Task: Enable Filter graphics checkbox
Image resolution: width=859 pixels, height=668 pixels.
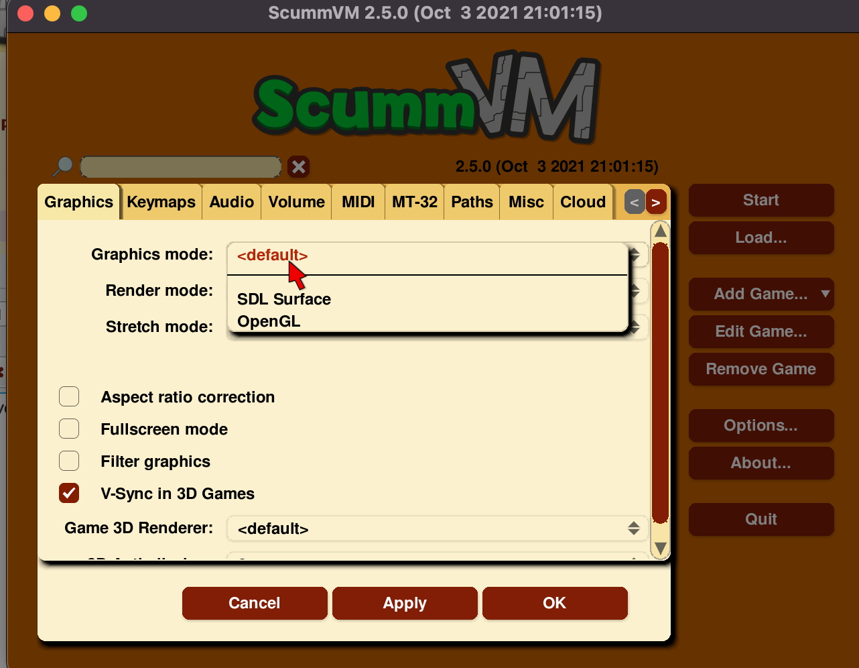Action: (x=69, y=461)
